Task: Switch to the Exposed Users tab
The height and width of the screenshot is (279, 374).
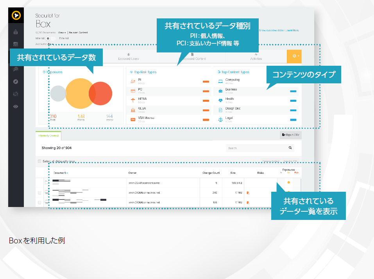Action: (x=128, y=57)
